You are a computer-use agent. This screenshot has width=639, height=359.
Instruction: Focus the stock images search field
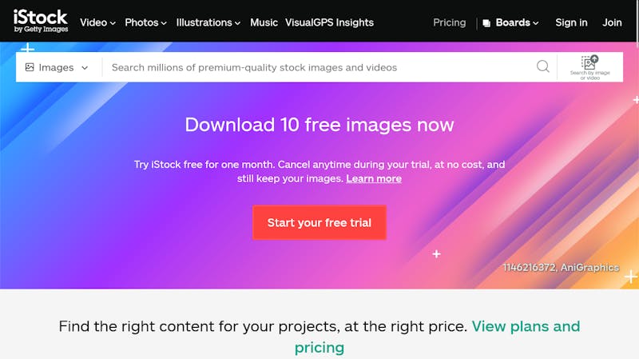point(318,67)
